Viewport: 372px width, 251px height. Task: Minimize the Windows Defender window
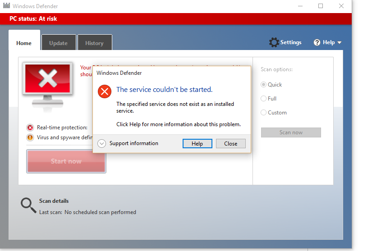point(300,6)
